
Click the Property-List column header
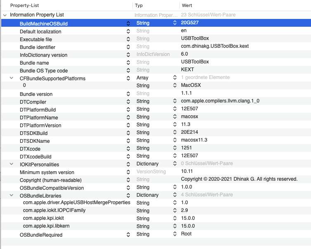(x=66, y=5)
